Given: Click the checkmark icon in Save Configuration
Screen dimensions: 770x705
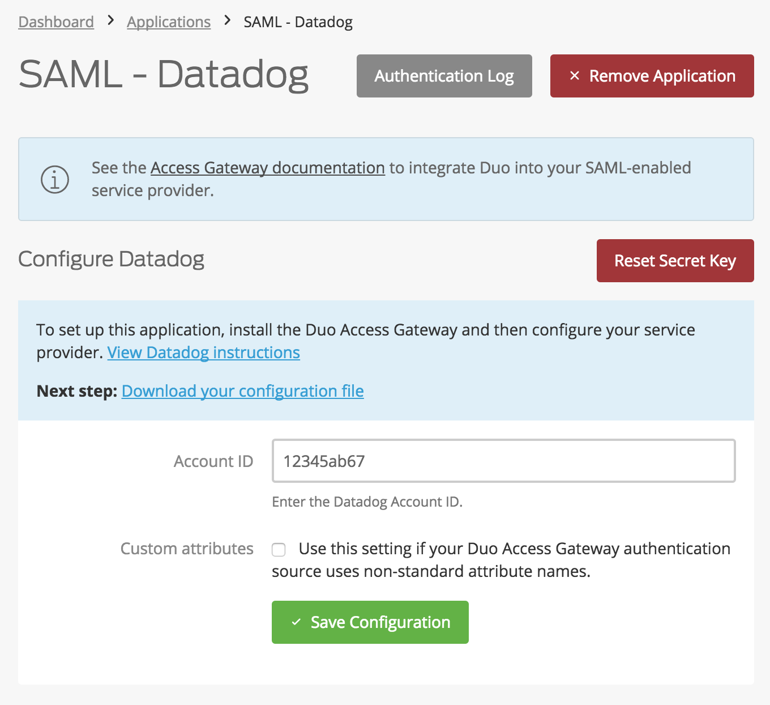Looking at the screenshot, I should tap(295, 622).
